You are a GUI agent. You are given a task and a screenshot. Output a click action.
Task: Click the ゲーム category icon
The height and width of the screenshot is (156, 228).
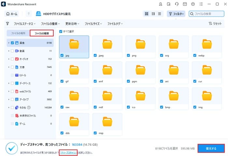[17, 123]
